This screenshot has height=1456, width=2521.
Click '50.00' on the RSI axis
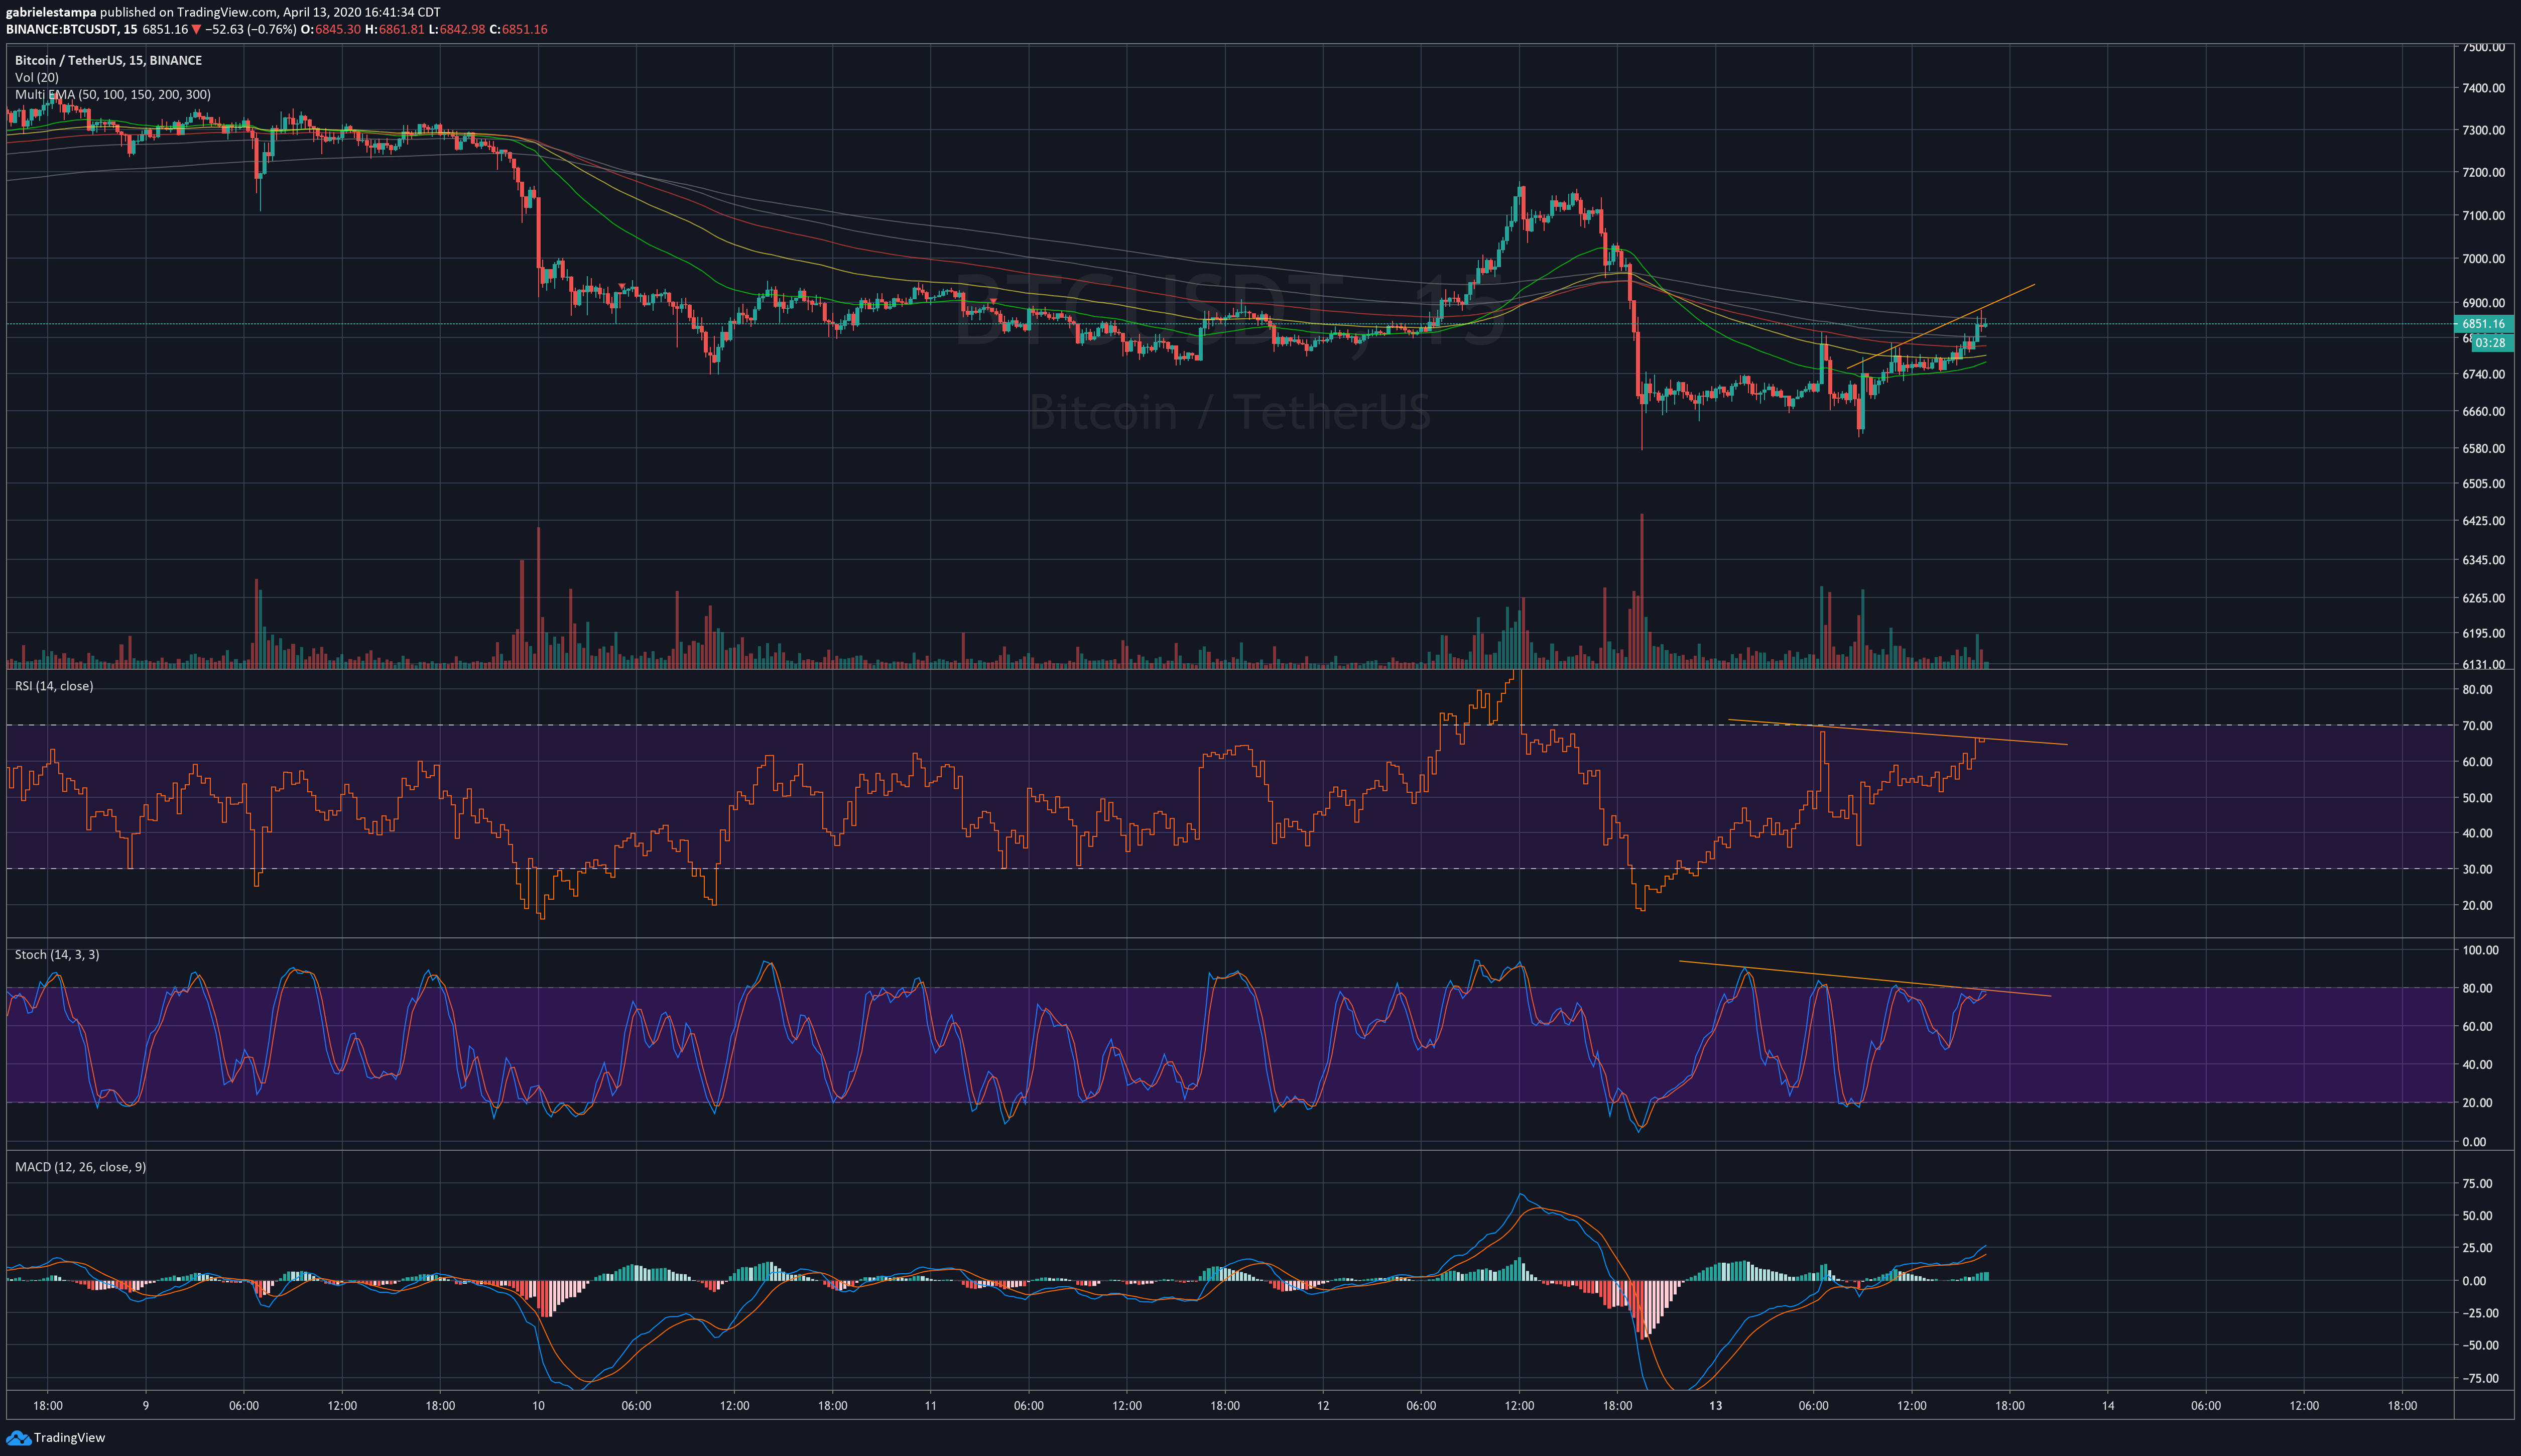(x=2477, y=798)
